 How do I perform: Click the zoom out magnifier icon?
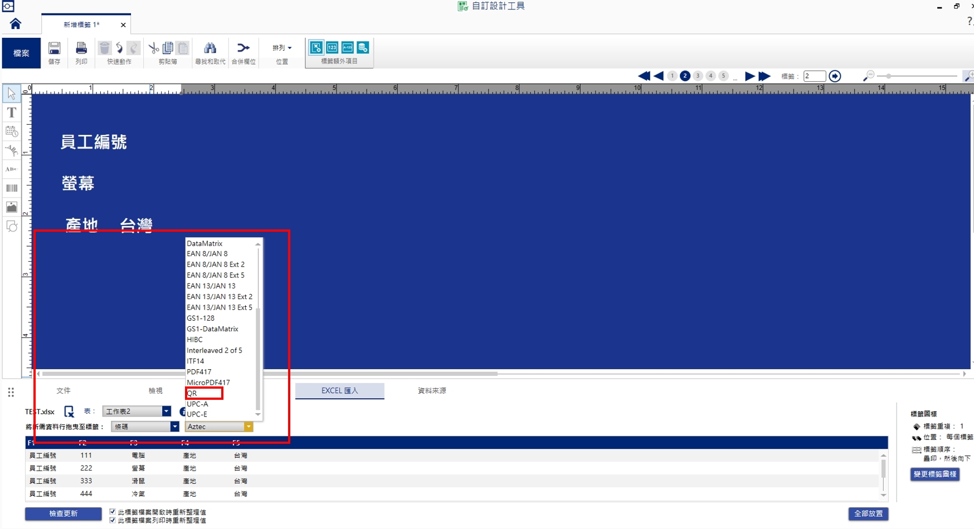click(x=868, y=76)
